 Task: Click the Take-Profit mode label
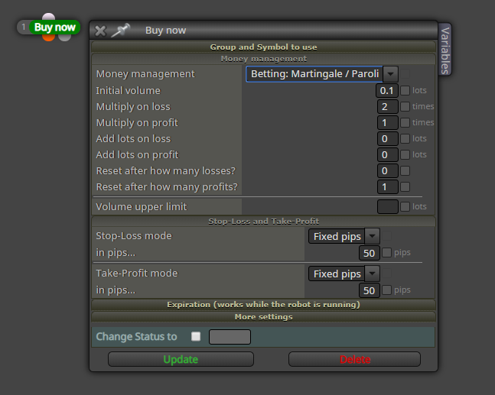(x=137, y=274)
